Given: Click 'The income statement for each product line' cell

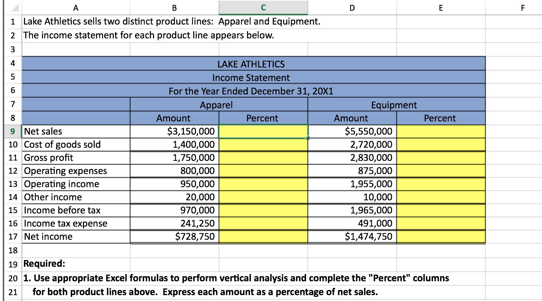Looking at the screenshot, I should pyautogui.click(x=149, y=35).
